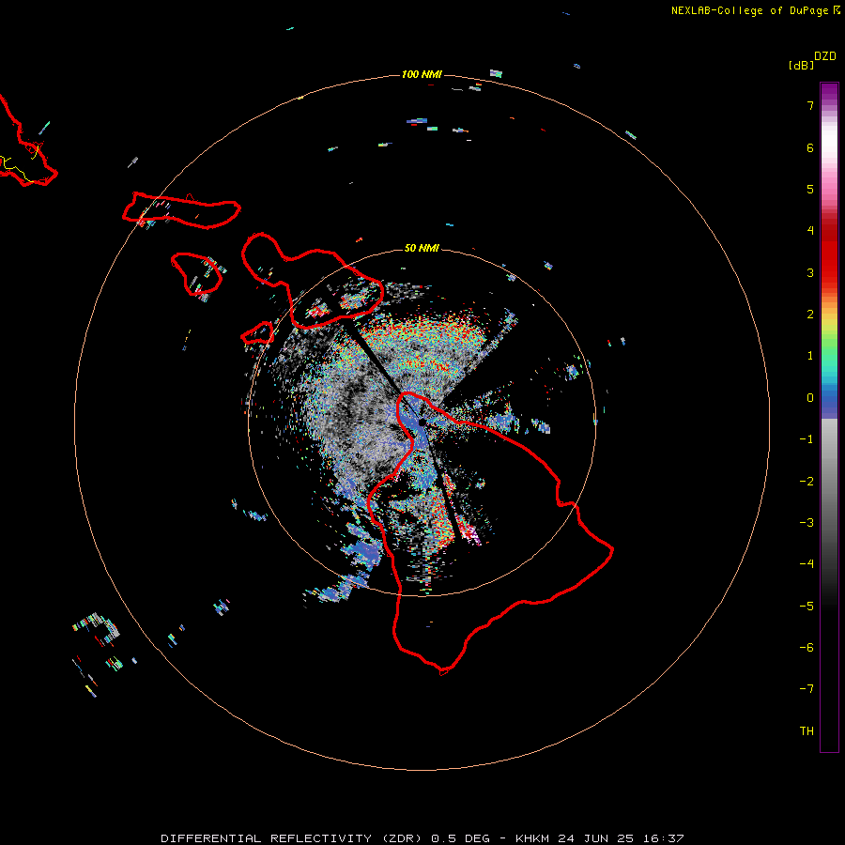Click the 0 value on the color scale
Screen dimensions: 845x845
(x=810, y=398)
